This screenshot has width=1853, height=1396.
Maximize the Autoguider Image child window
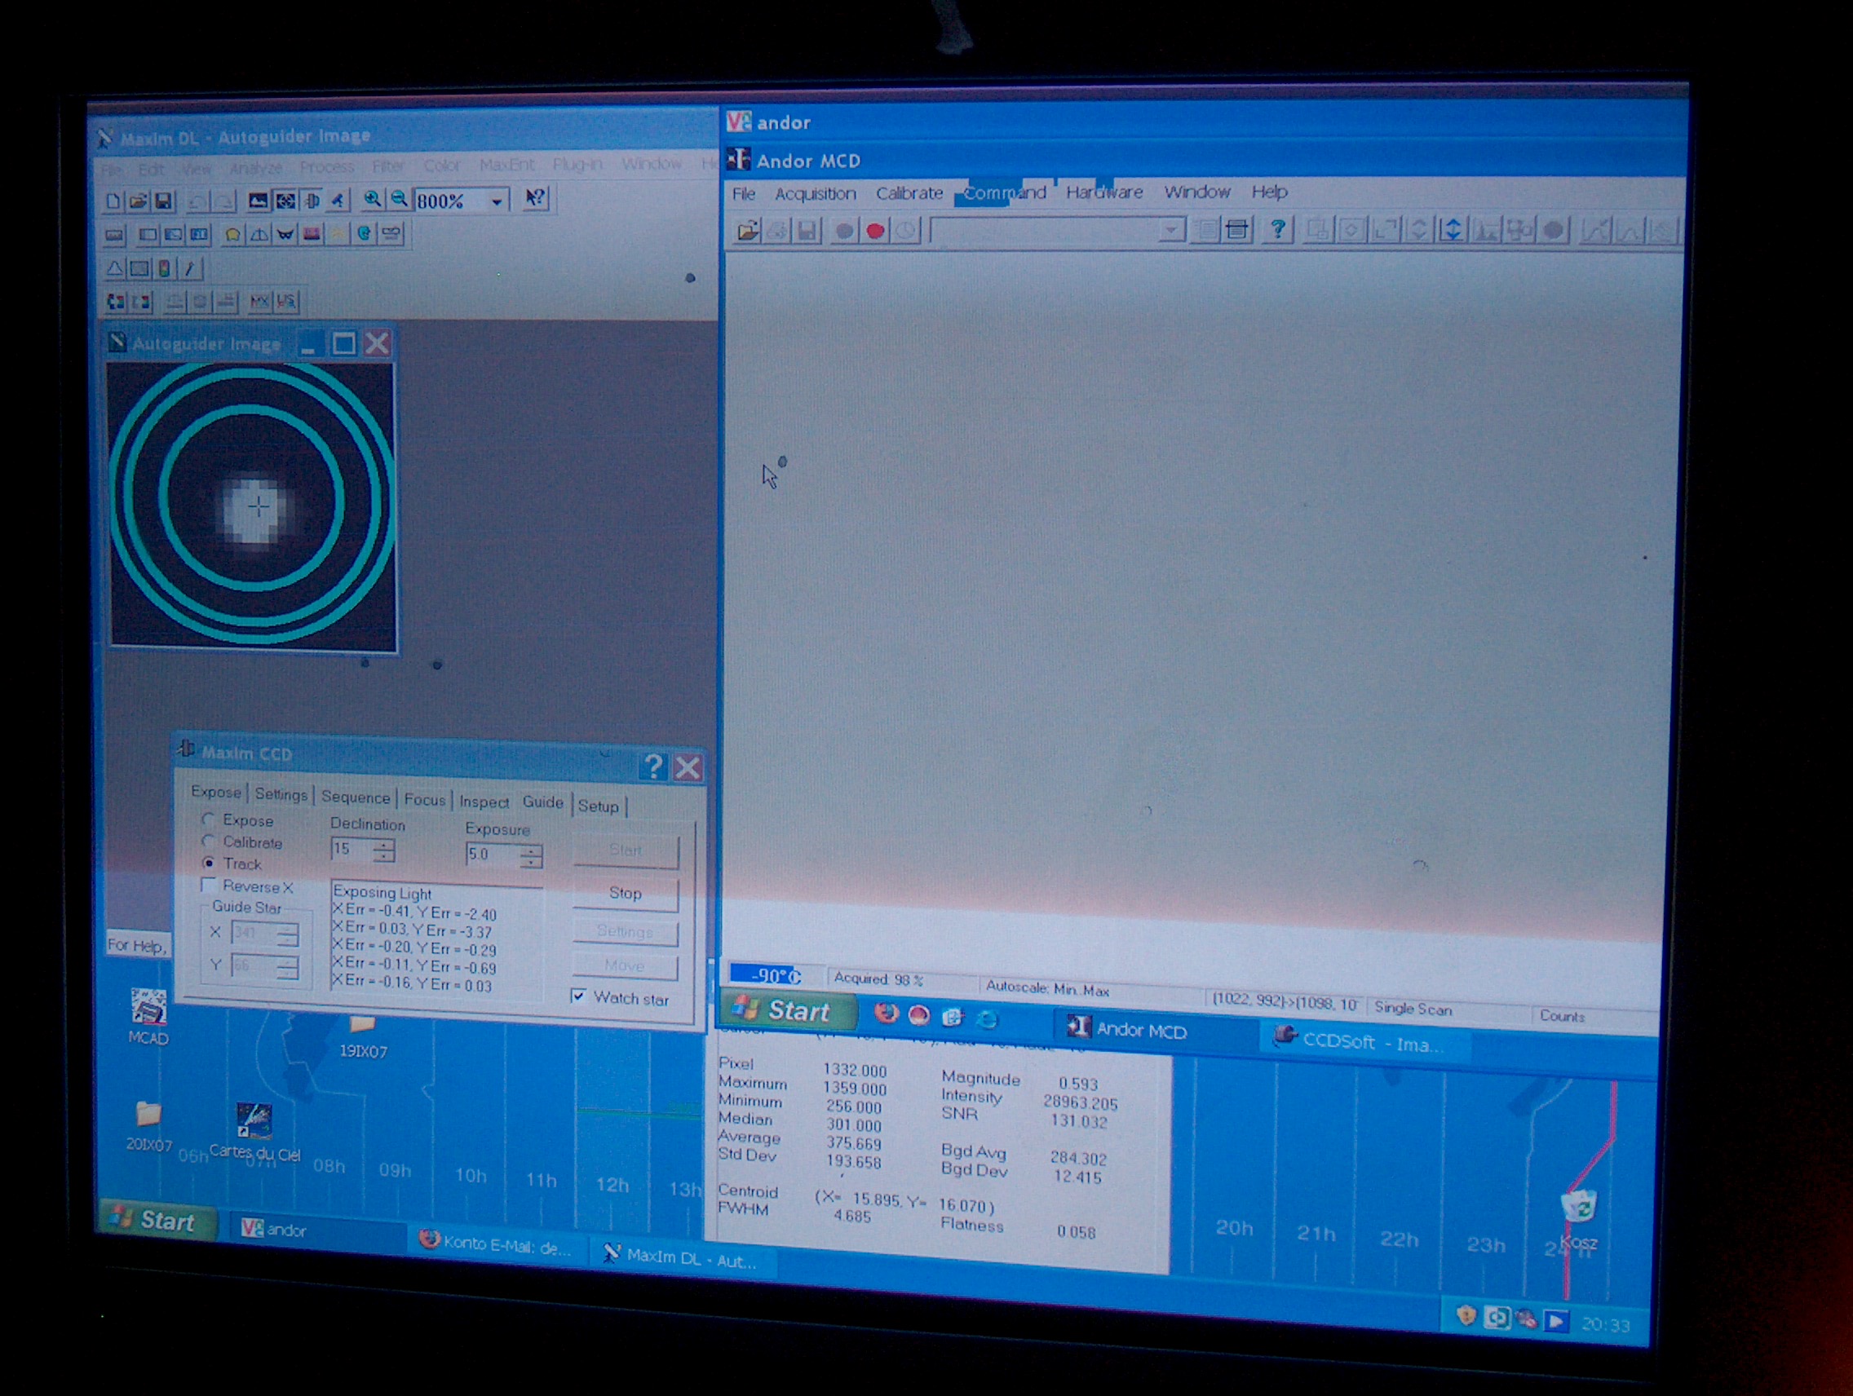coord(343,342)
